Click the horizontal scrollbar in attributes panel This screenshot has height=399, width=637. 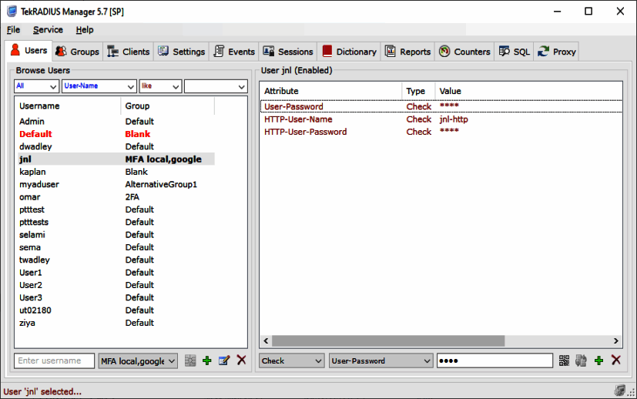[x=388, y=341]
